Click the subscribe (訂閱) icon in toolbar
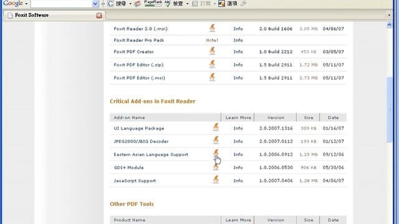Viewport: 399px width, 224px height. [x=195, y=4]
